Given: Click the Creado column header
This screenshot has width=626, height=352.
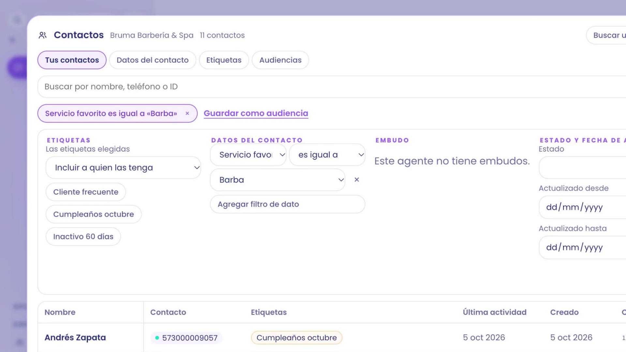Looking at the screenshot, I should 564,312.
